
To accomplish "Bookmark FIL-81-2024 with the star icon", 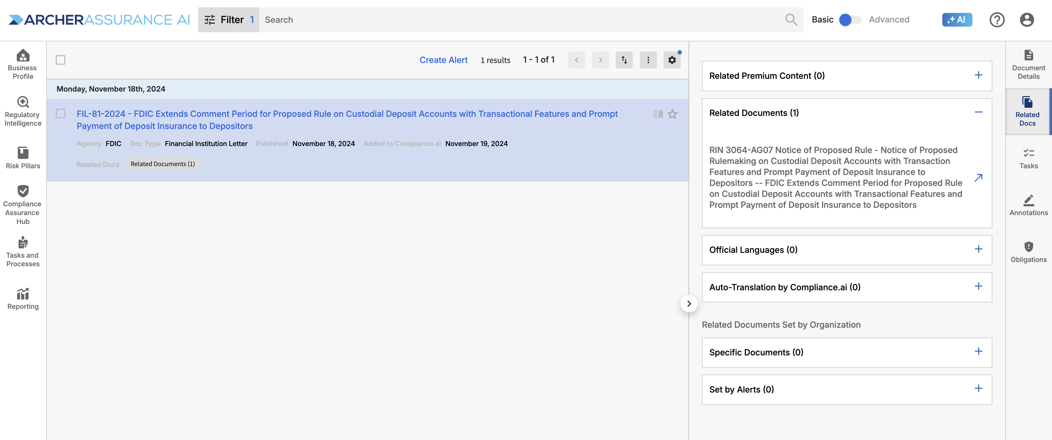I will point(672,114).
